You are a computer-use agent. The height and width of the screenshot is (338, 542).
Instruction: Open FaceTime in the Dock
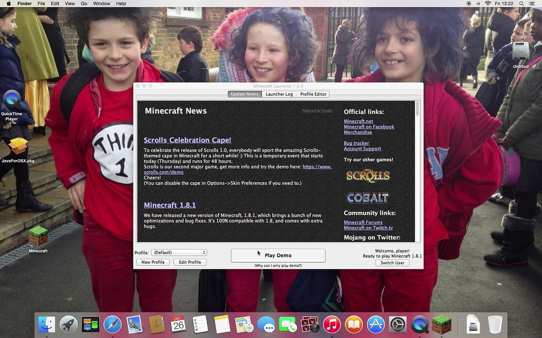point(288,324)
